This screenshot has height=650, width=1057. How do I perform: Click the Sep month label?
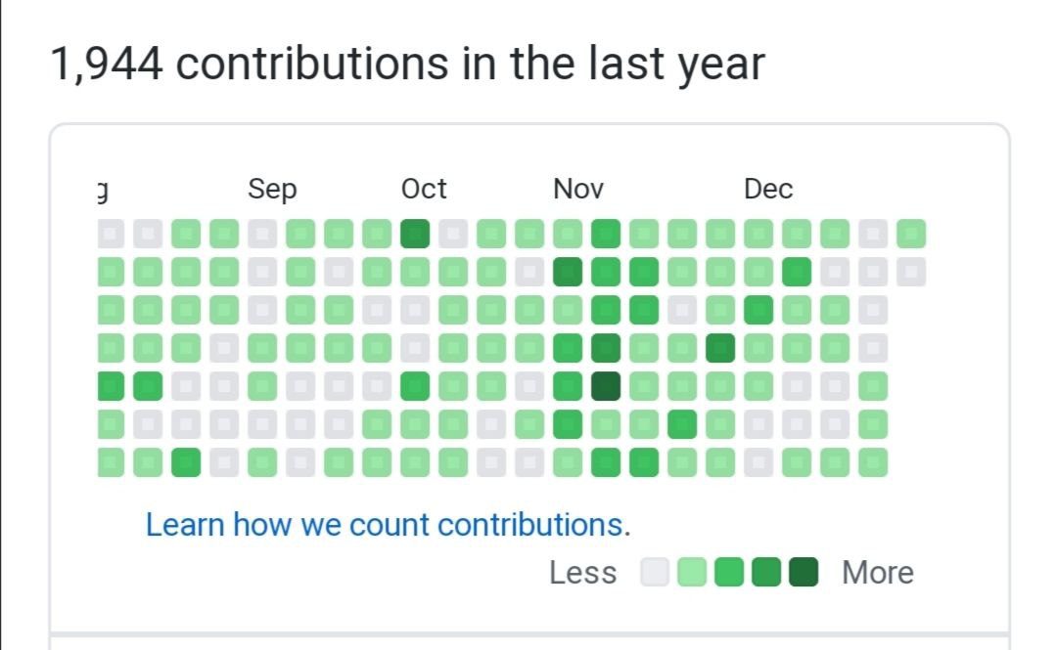[272, 189]
